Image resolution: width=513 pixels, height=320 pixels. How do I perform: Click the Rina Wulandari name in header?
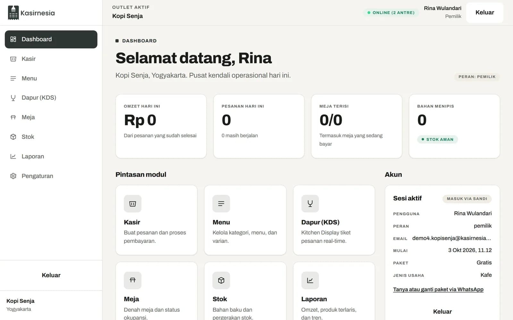tap(442, 8)
